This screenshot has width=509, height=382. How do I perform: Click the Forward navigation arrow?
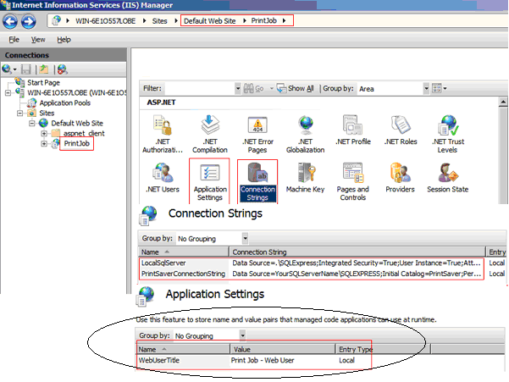coord(29,21)
